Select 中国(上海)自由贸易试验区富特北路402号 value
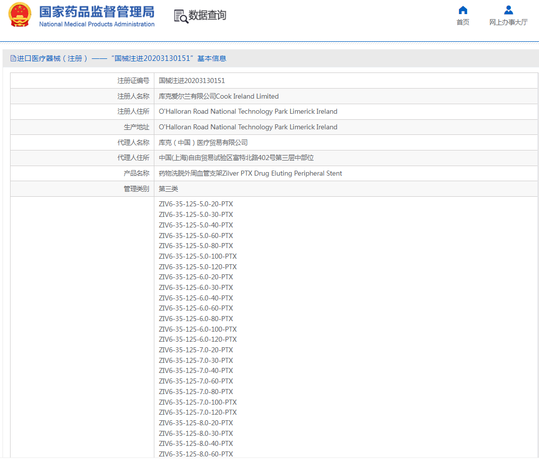This screenshot has width=539, height=460. pos(236,158)
